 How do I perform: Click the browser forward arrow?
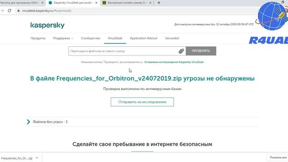2,11
